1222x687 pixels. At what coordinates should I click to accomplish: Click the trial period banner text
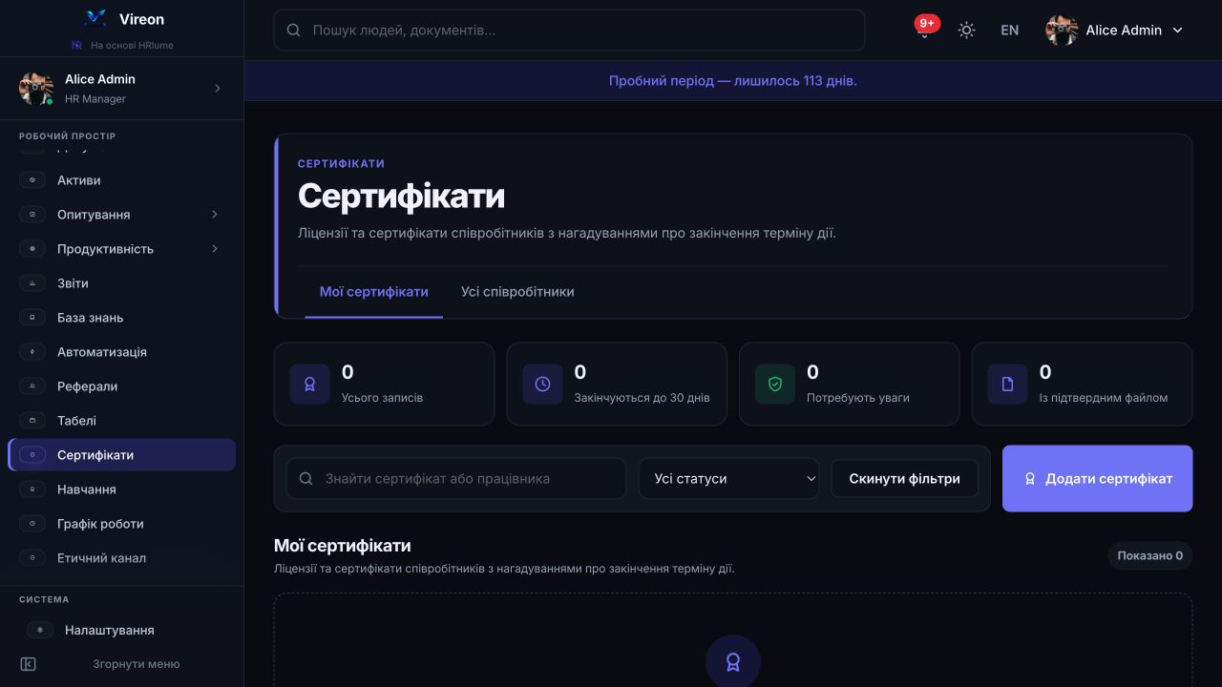pyautogui.click(x=733, y=81)
